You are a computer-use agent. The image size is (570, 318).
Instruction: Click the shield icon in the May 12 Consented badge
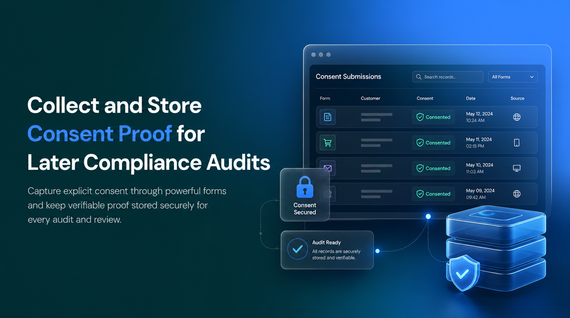coord(420,117)
